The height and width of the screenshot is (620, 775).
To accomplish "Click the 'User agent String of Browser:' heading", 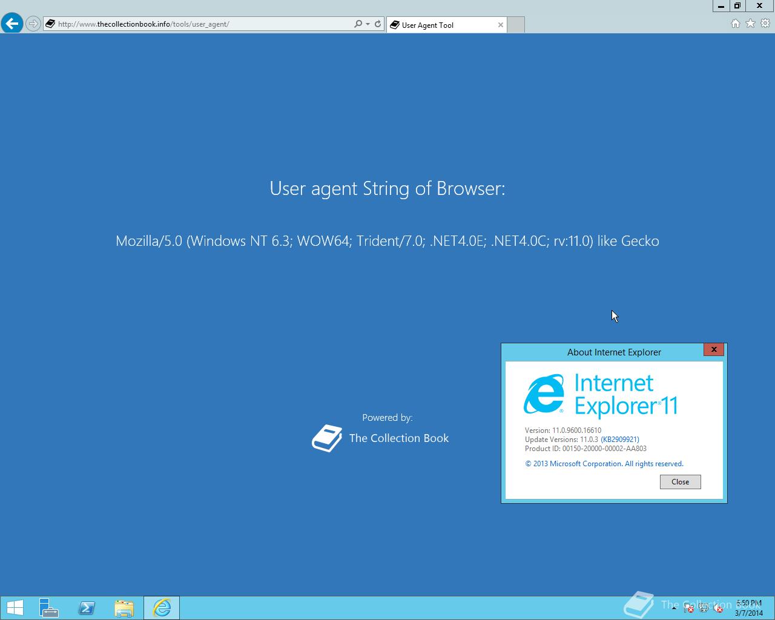I will click(x=387, y=188).
